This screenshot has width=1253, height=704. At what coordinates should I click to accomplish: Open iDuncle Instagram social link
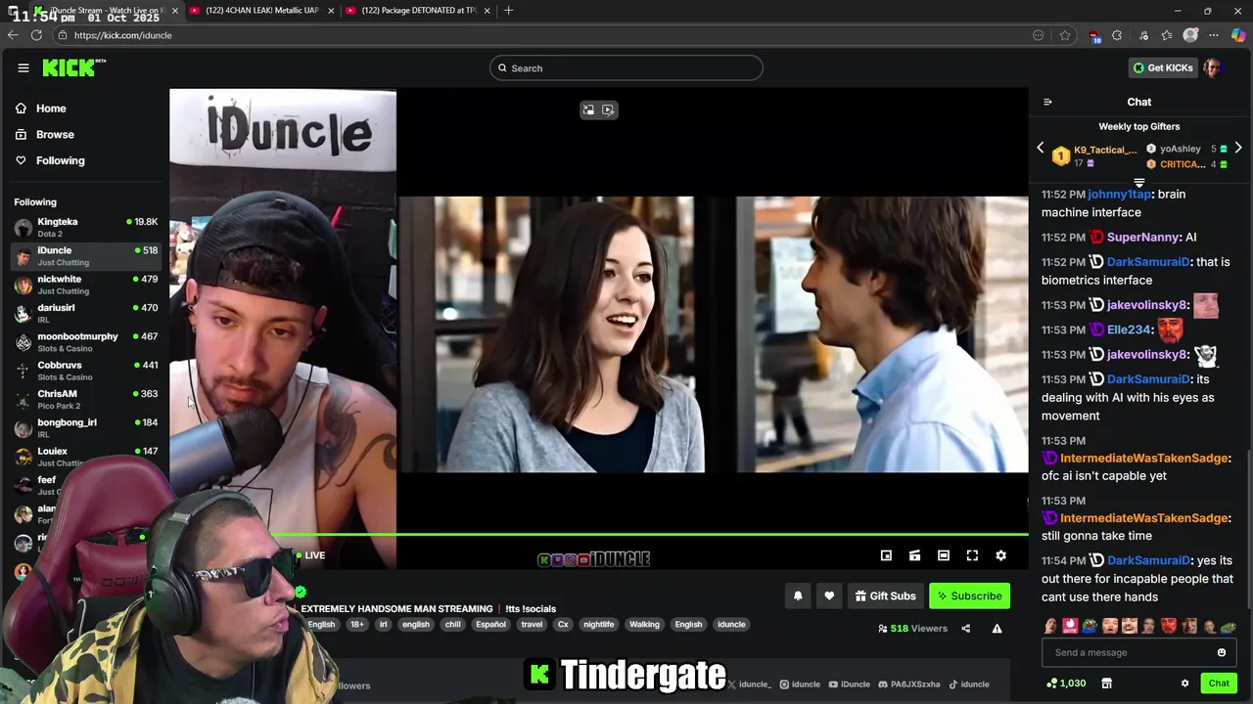tap(800, 684)
